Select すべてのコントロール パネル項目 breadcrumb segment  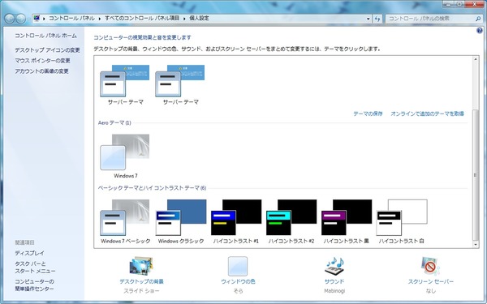(x=142, y=19)
